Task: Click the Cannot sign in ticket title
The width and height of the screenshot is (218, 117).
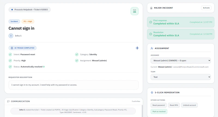Action: pyautogui.click(x=22, y=28)
